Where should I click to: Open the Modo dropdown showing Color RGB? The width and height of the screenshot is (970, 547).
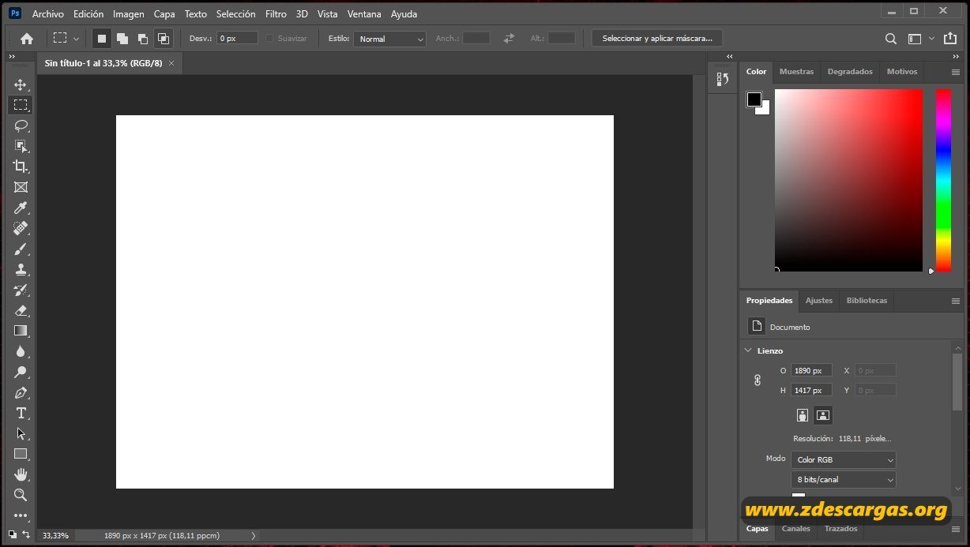(x=844, y=459)
